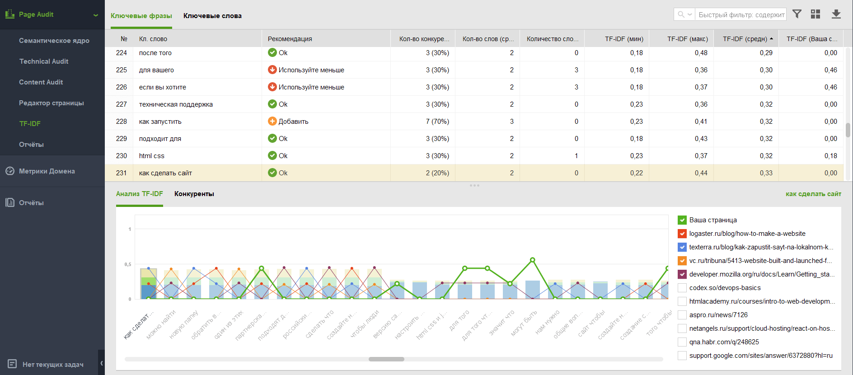
Task: Click the horizontal chart scrollbar thumb
Action: point(386,359)
